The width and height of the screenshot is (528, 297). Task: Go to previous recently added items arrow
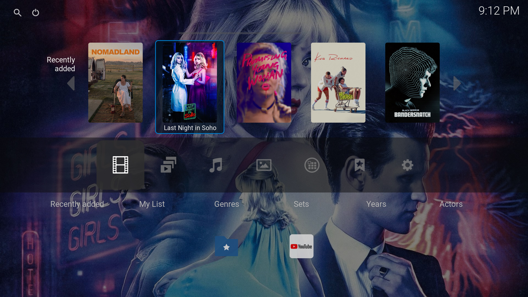pos(71,83)
